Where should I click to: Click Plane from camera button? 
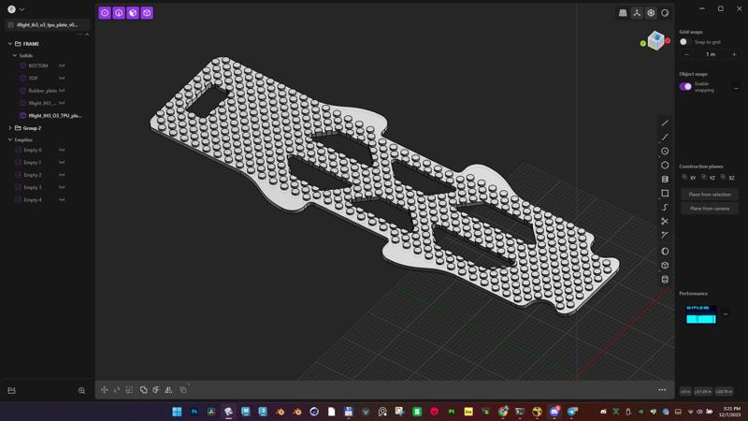tap(710, 208)
